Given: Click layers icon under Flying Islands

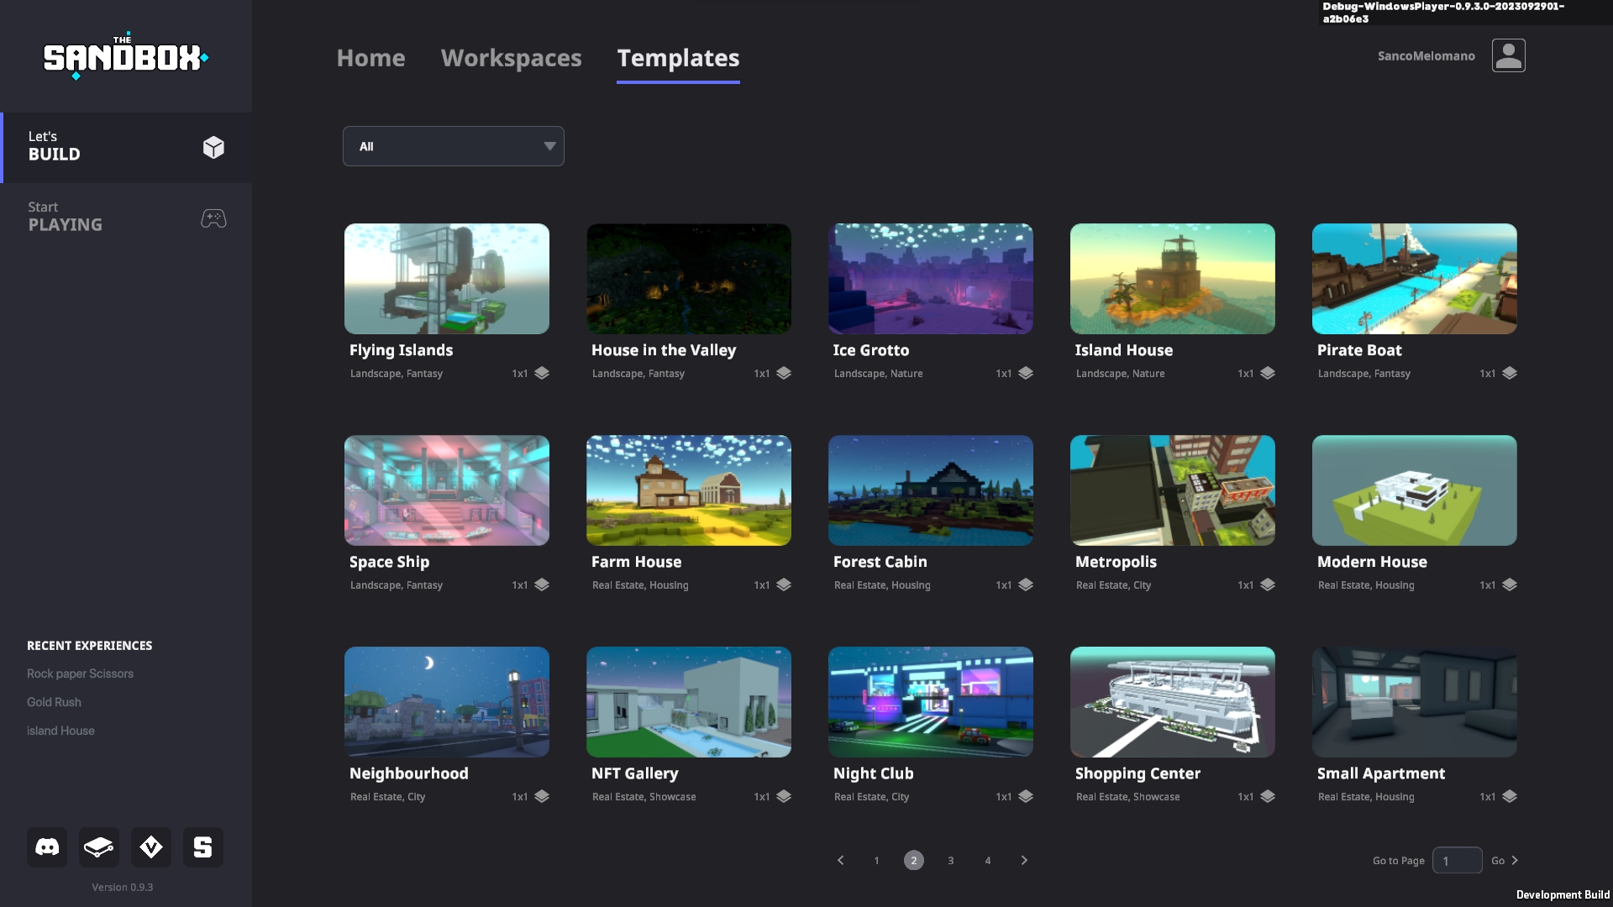Looking at the screenshot, I should point(542,373).
